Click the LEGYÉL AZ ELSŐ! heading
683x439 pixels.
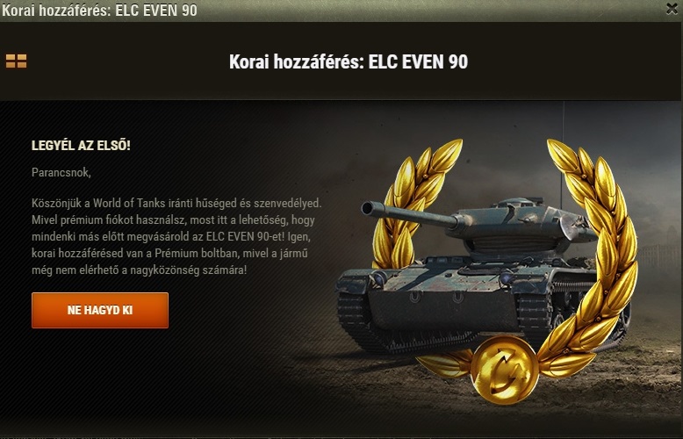(x=81, y=146)
